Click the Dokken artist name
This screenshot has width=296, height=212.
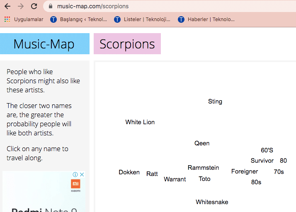pos(129,172)
